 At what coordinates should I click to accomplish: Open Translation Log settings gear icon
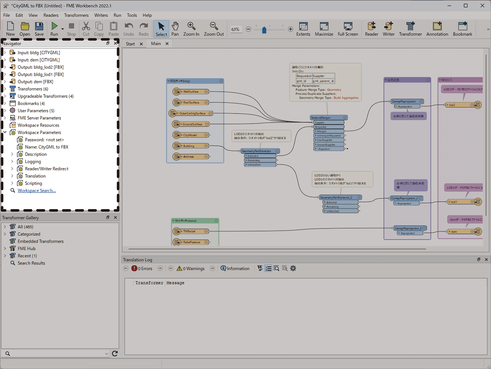tap(293, 268)
